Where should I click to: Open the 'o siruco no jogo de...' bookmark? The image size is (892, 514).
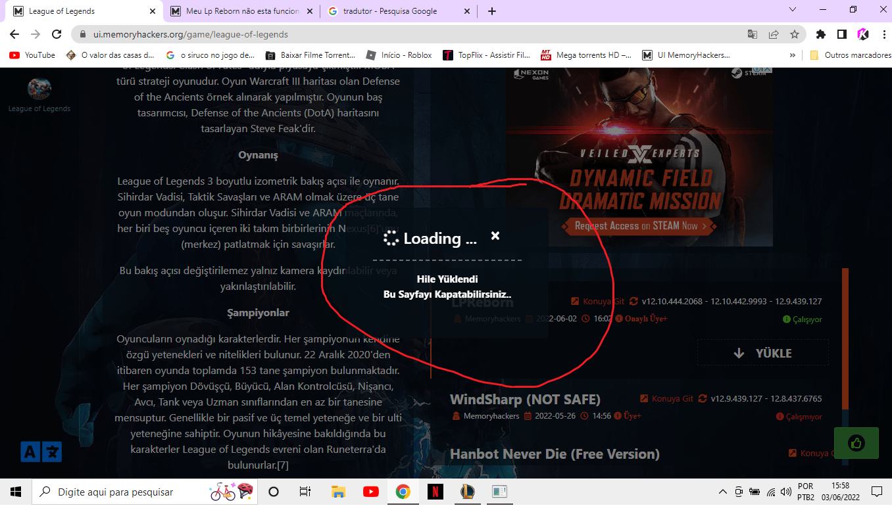tap(211, 55)
